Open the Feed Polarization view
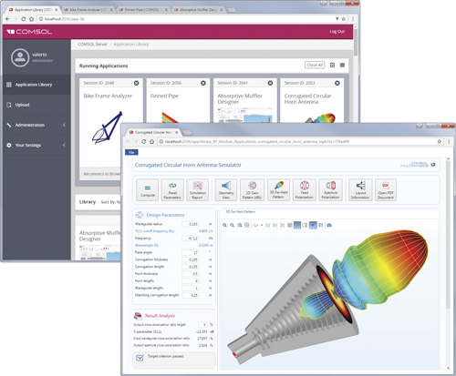Image resolution: width=456 pixels, height=376 pixels. pyautogui.click(x=305, y=190)
